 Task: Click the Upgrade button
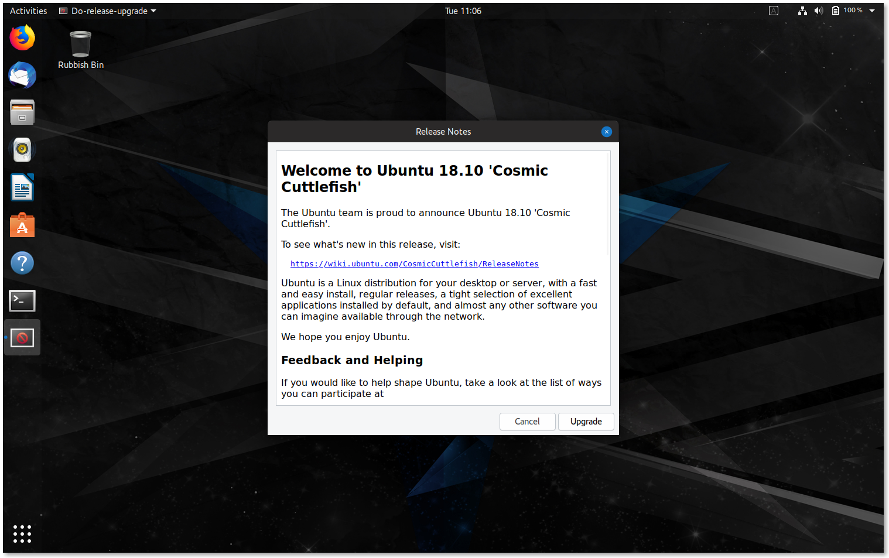point(586,422)
